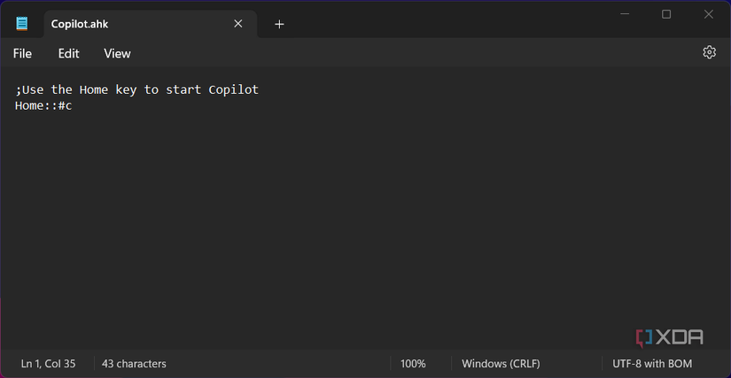
Task: Click the UTF-8 with BOM encoding indicator
Action: (x=652, y=364)
